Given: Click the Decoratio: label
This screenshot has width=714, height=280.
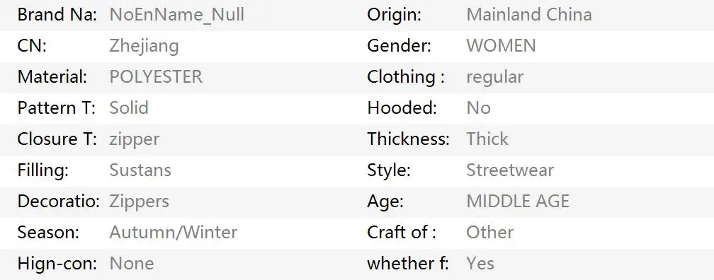Looking at the screenshot, I should [58, 201].
